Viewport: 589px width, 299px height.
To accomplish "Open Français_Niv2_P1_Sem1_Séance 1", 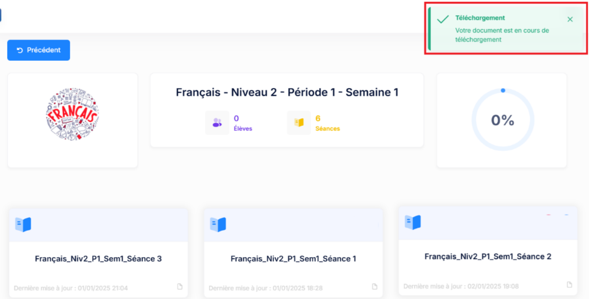I will tap(293, 259).
